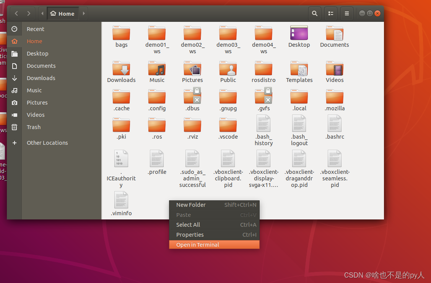Click the trash can sidebar icon
The height and width of the screenshot is (283, 431).
tap(15, 127)
